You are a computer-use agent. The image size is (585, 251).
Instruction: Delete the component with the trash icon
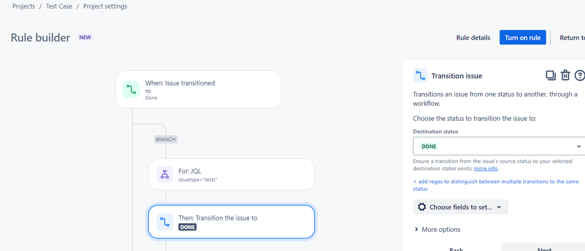pos(565,75)
